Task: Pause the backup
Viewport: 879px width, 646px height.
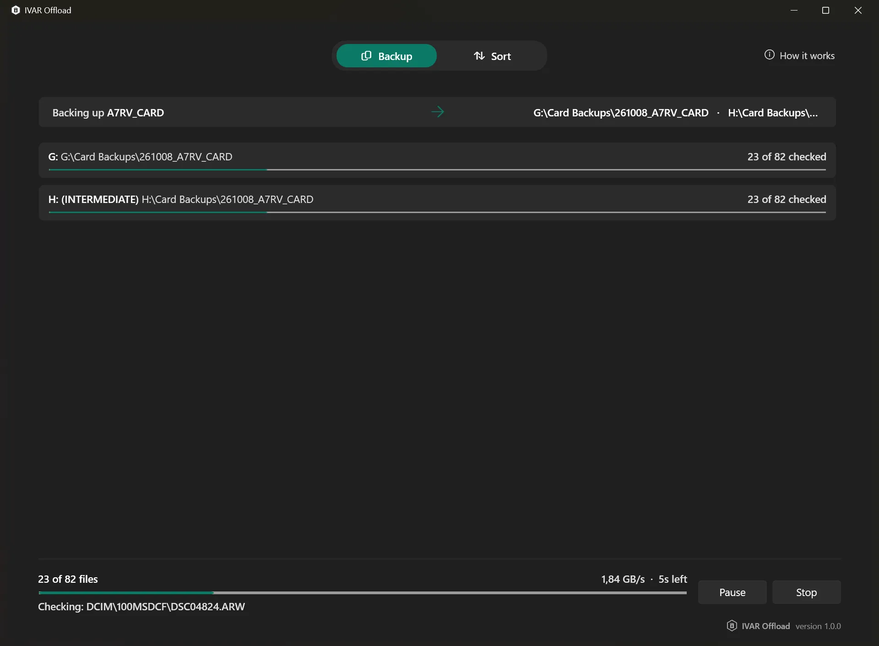Action: pyautogui.click(x=732, y=592)
